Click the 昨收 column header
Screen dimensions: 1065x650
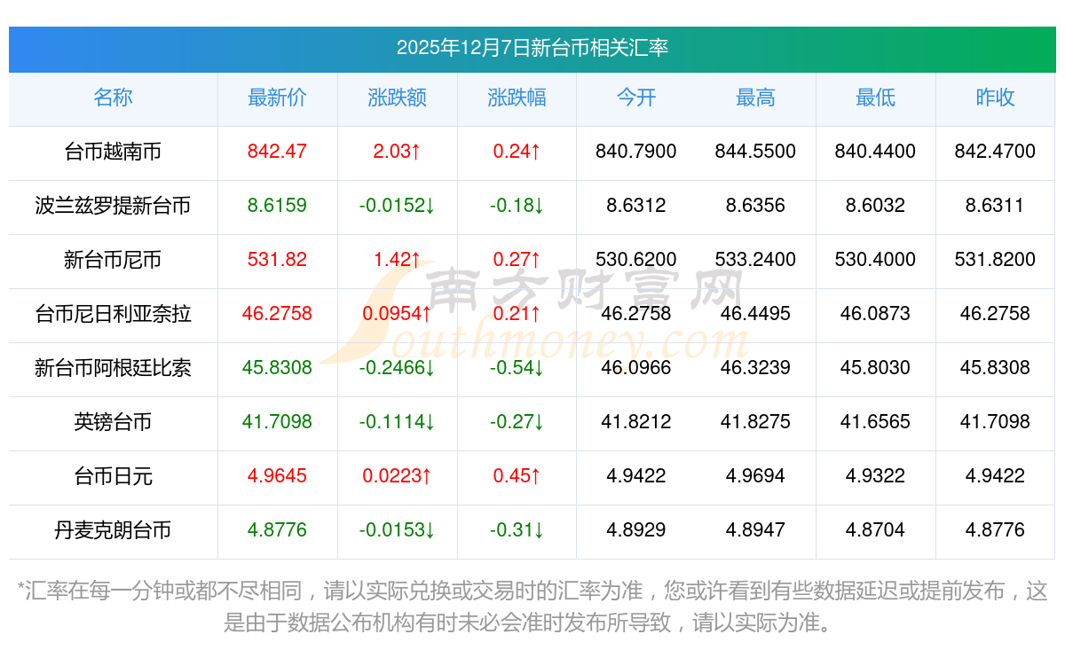[x=995, y=98]
